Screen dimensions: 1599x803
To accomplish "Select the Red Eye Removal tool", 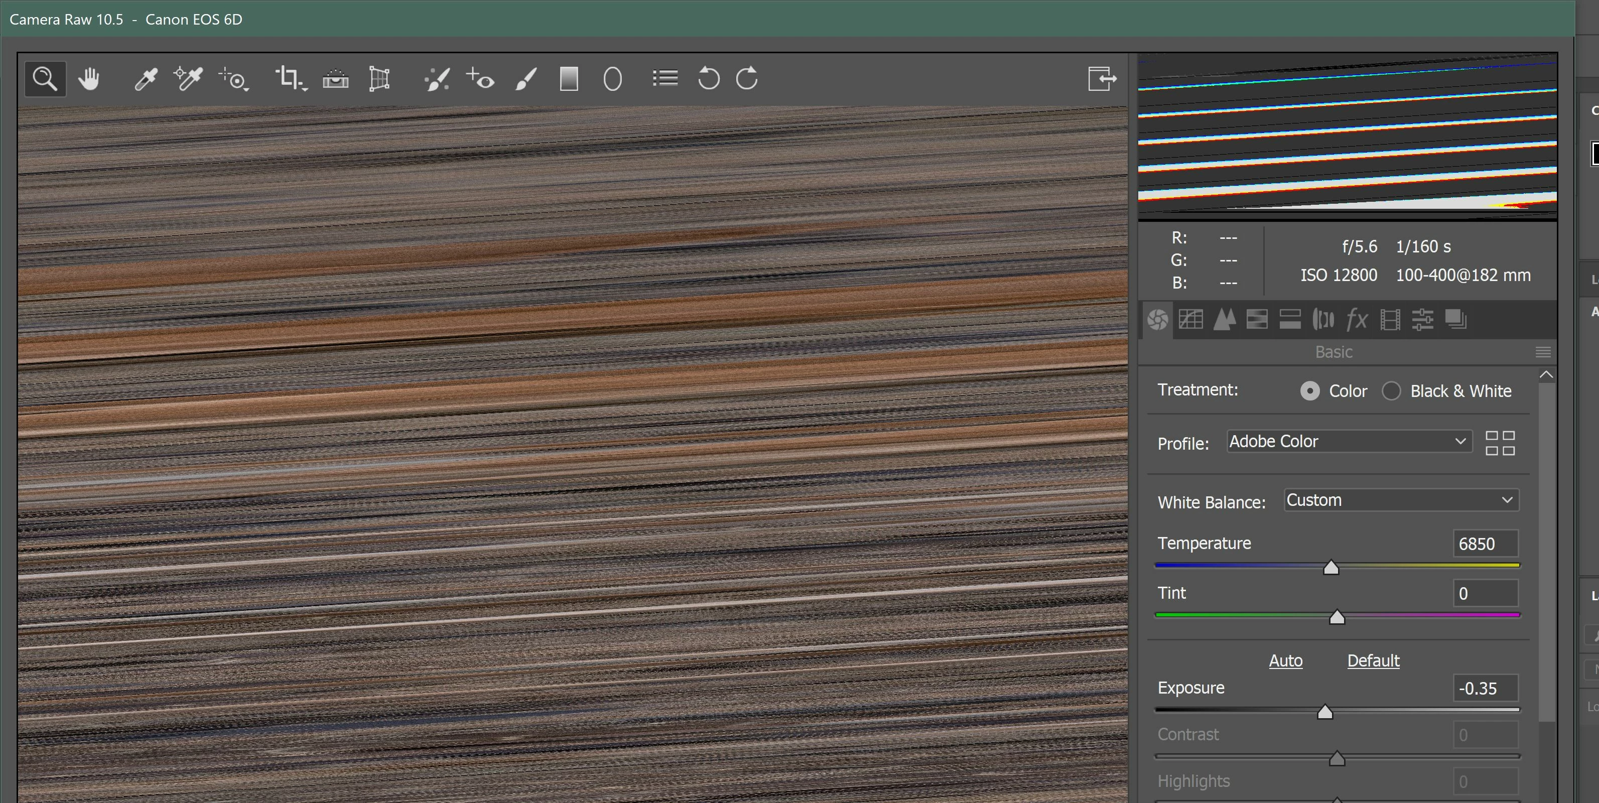I will pos(480,79).
